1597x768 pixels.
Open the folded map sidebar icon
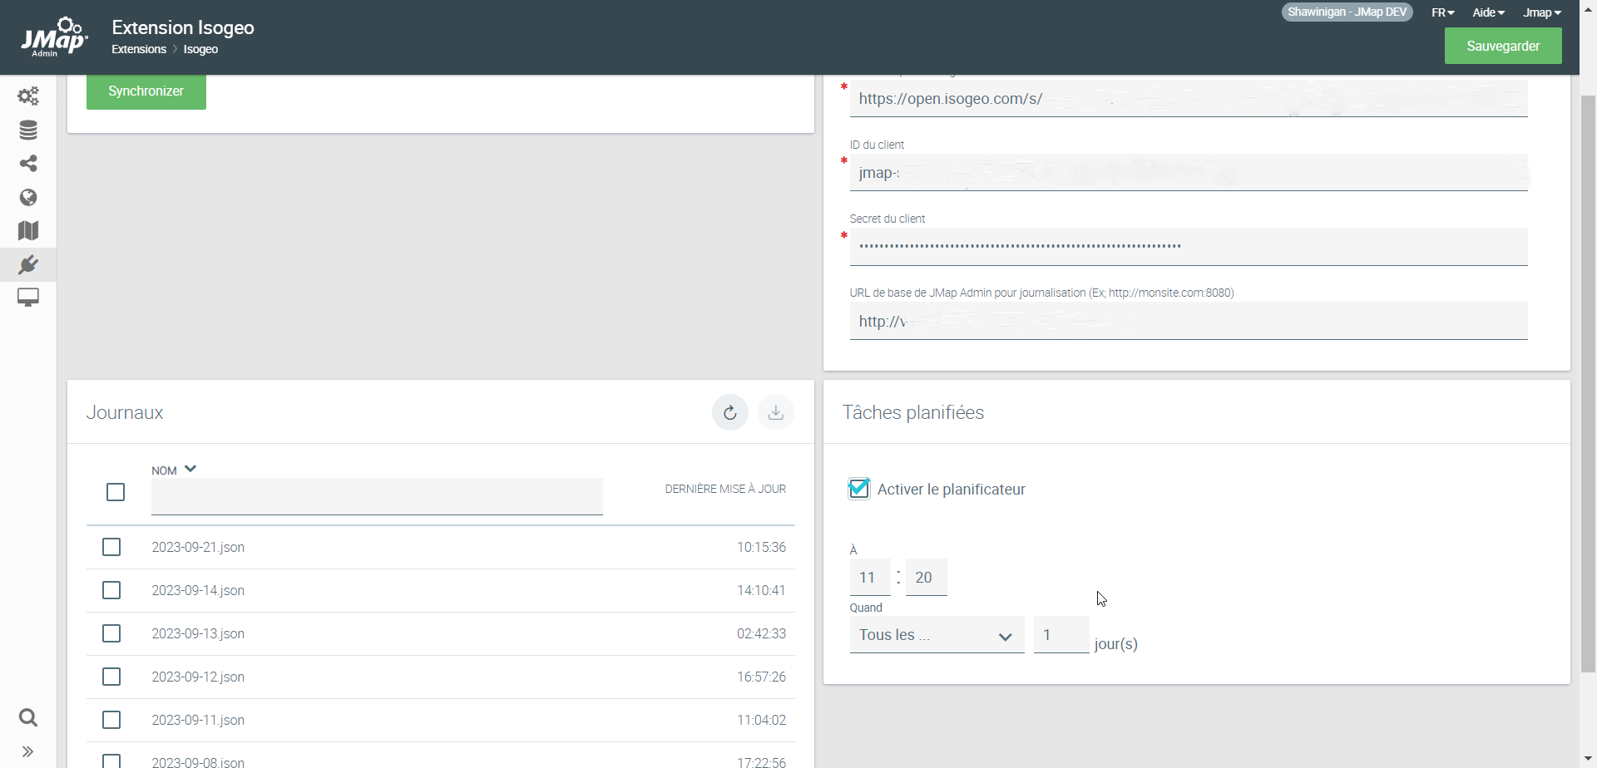coord(28,230)
